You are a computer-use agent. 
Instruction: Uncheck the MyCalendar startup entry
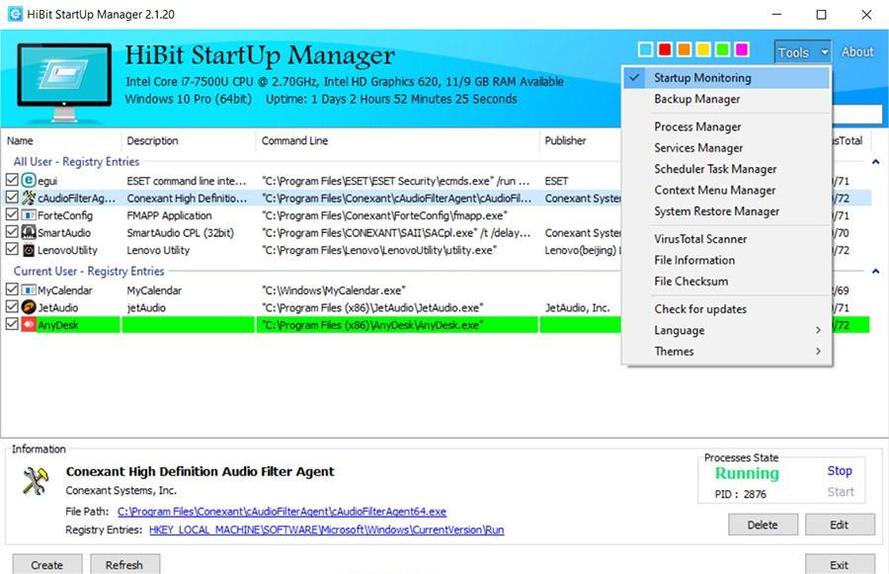11,290
